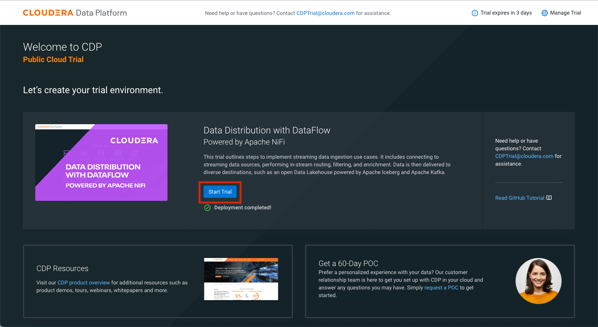Screen dimensions: 598x327
Task: Click the 'Welcome to CDP' title
Action: pos(62,47)
